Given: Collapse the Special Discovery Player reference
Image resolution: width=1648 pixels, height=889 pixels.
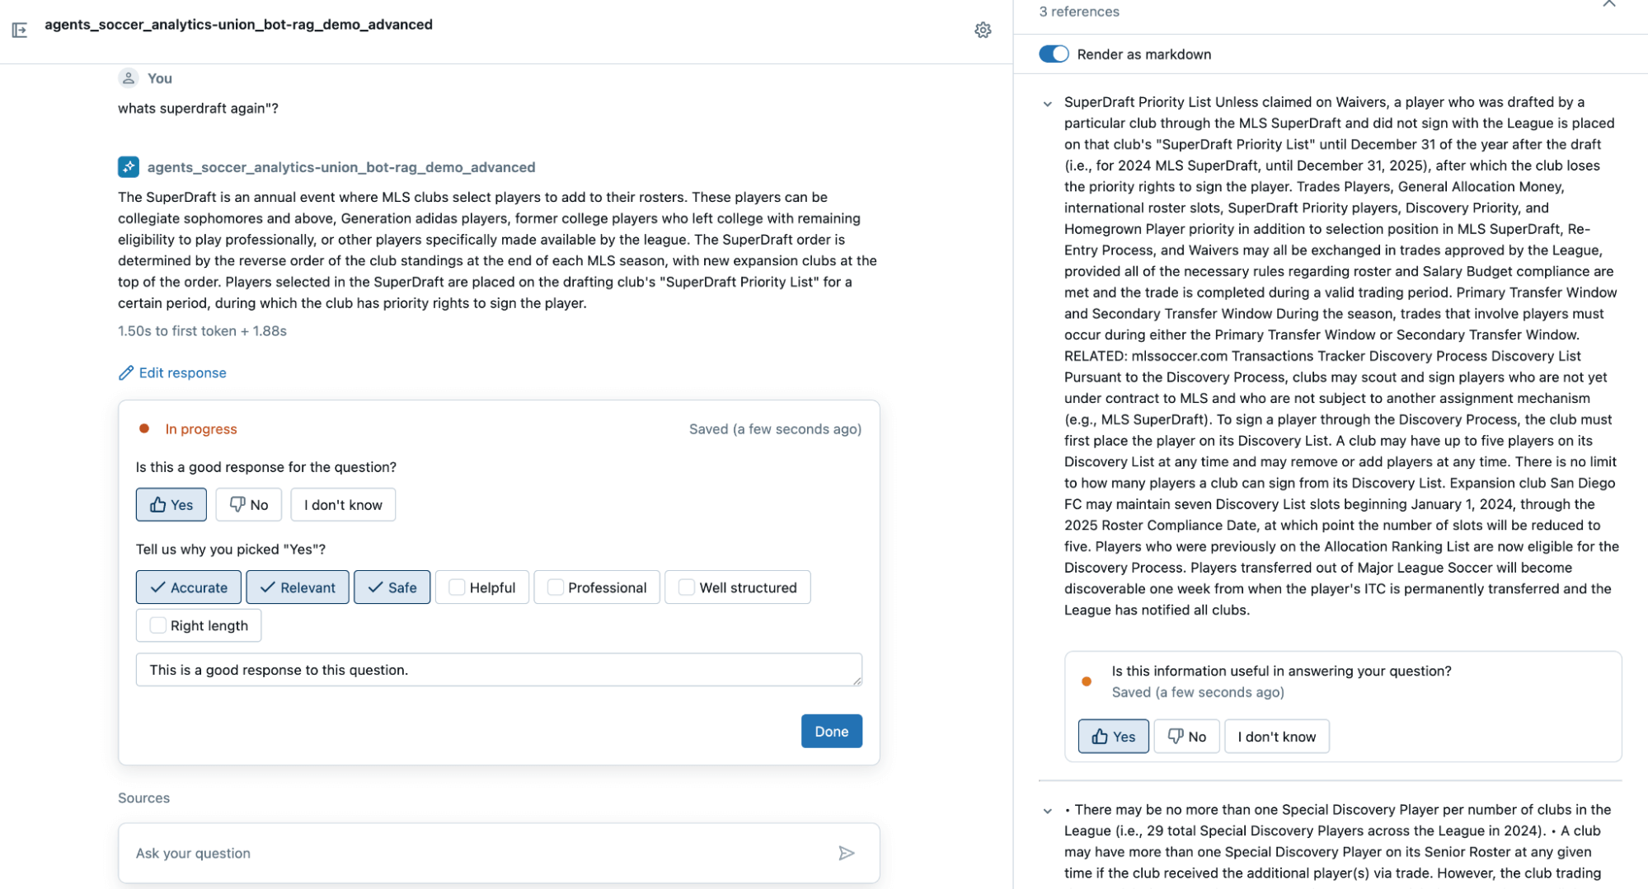Looking at the screenshot, I should tap(1048, 811).
